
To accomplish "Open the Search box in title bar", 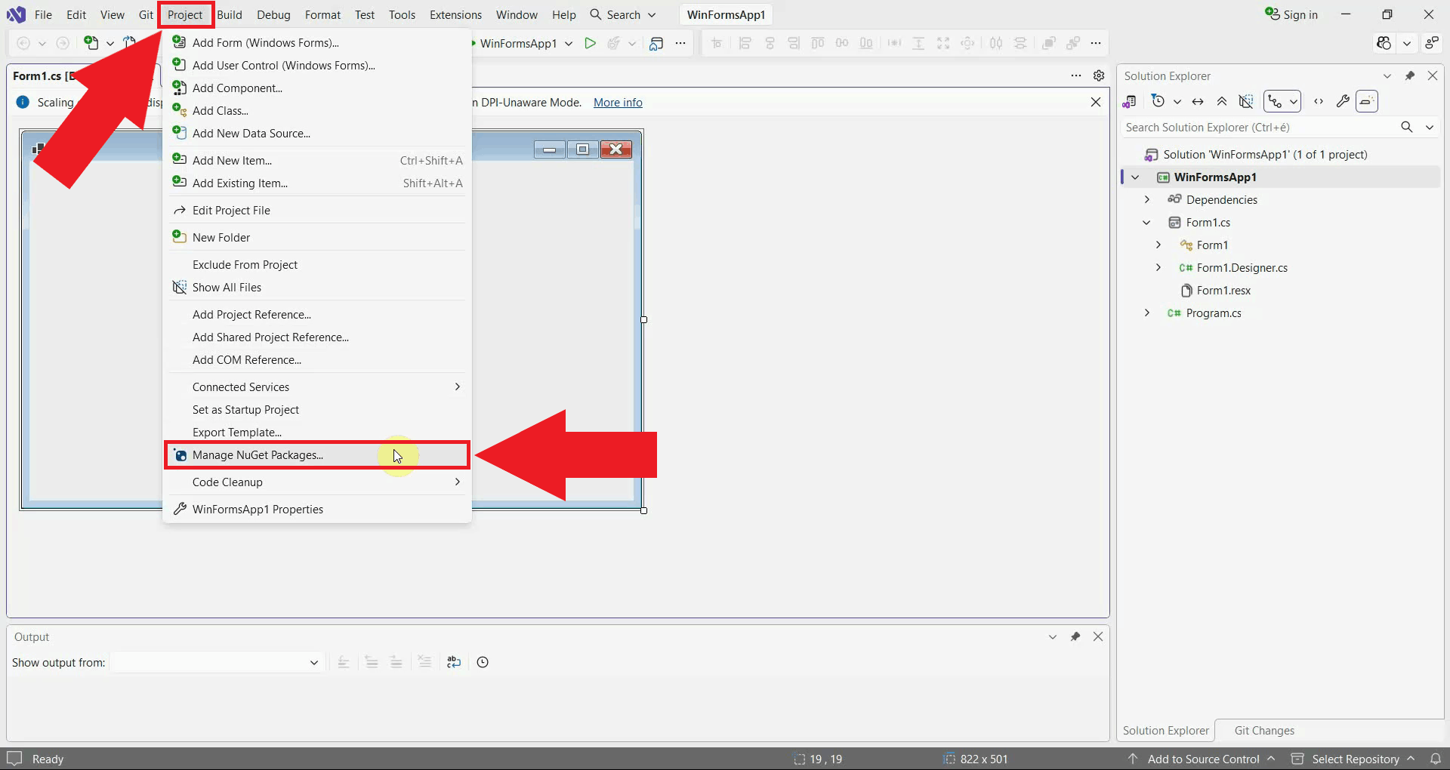I will tap(624, 14).
